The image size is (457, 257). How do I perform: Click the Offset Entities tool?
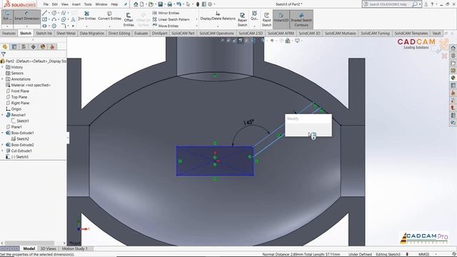129,19
